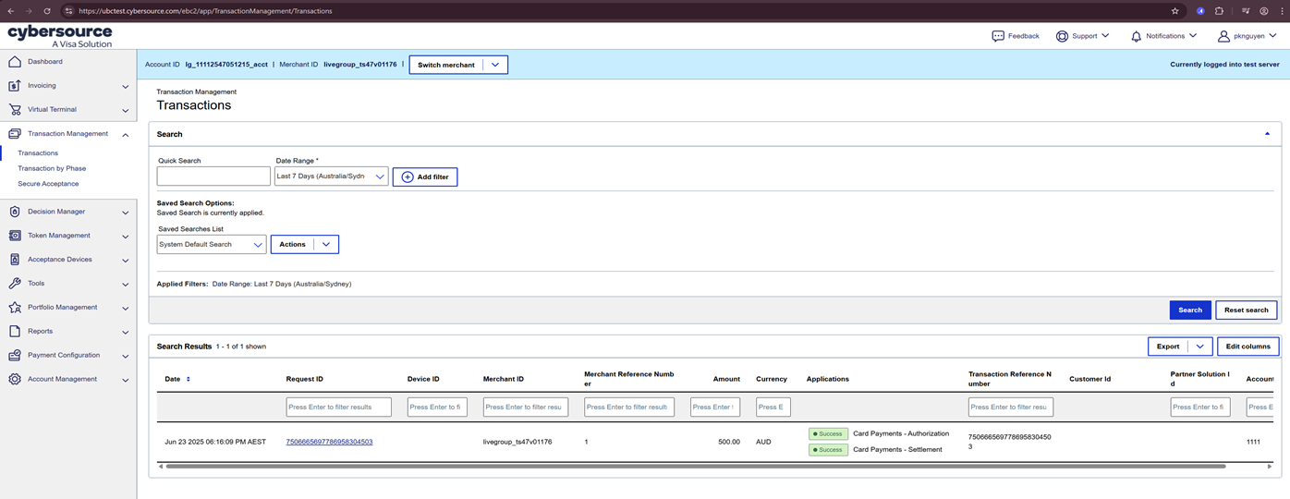Collapse the Transaction Management sidebar section
Viewport: 1290px width, 499px height.
point(126,134)
